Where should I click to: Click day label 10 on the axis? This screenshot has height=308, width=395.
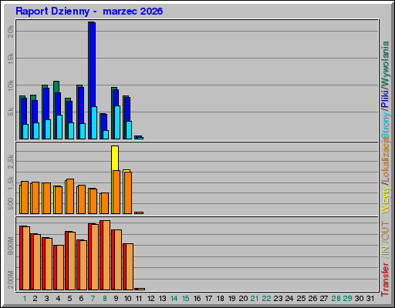(128, 299)
